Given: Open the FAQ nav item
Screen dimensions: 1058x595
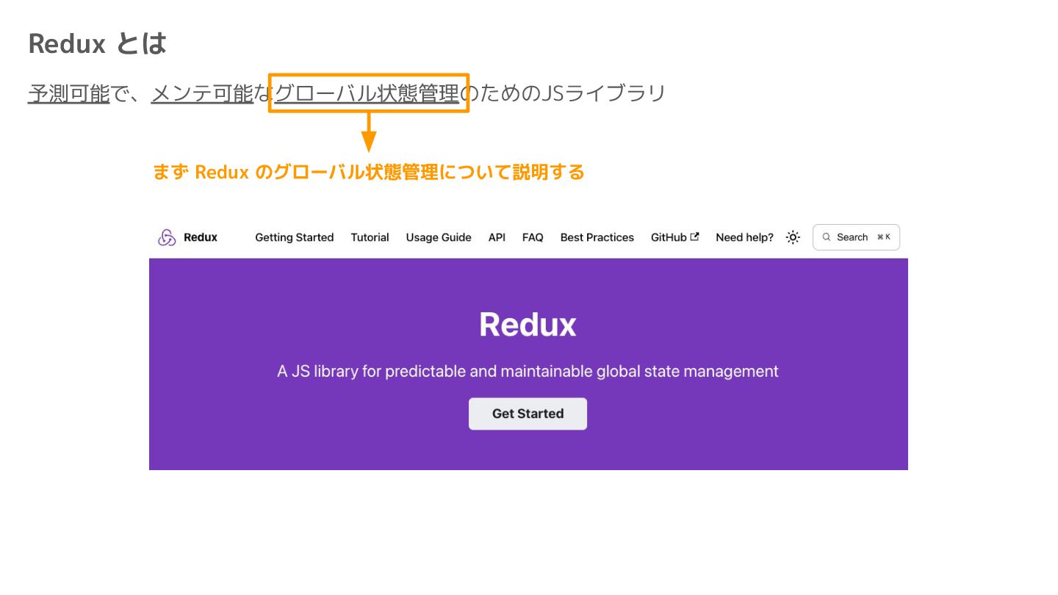Looking at the screenshot, I should point(533,237).
